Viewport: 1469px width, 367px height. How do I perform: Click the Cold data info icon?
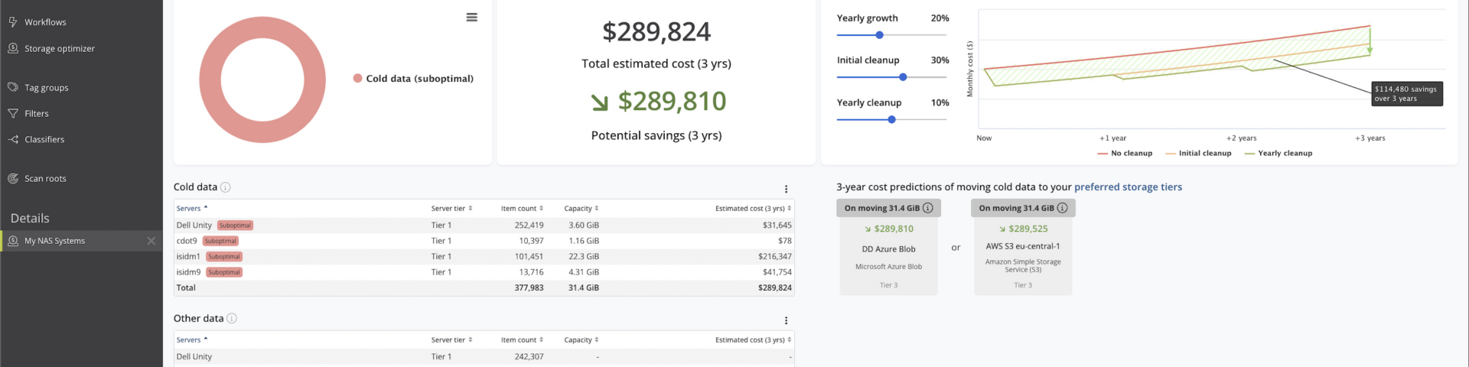click(x=226, y=187)
